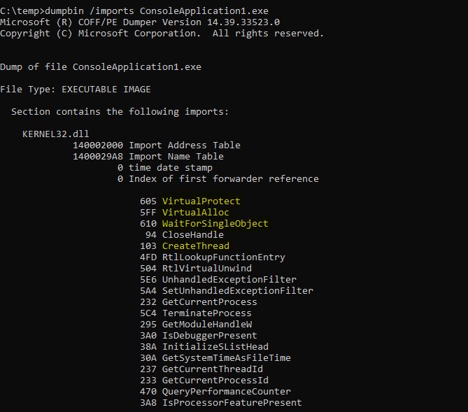This screenshot has width=468, height=412.
Task: Click the InitializeSListHead import name
Action: (215, 347)
